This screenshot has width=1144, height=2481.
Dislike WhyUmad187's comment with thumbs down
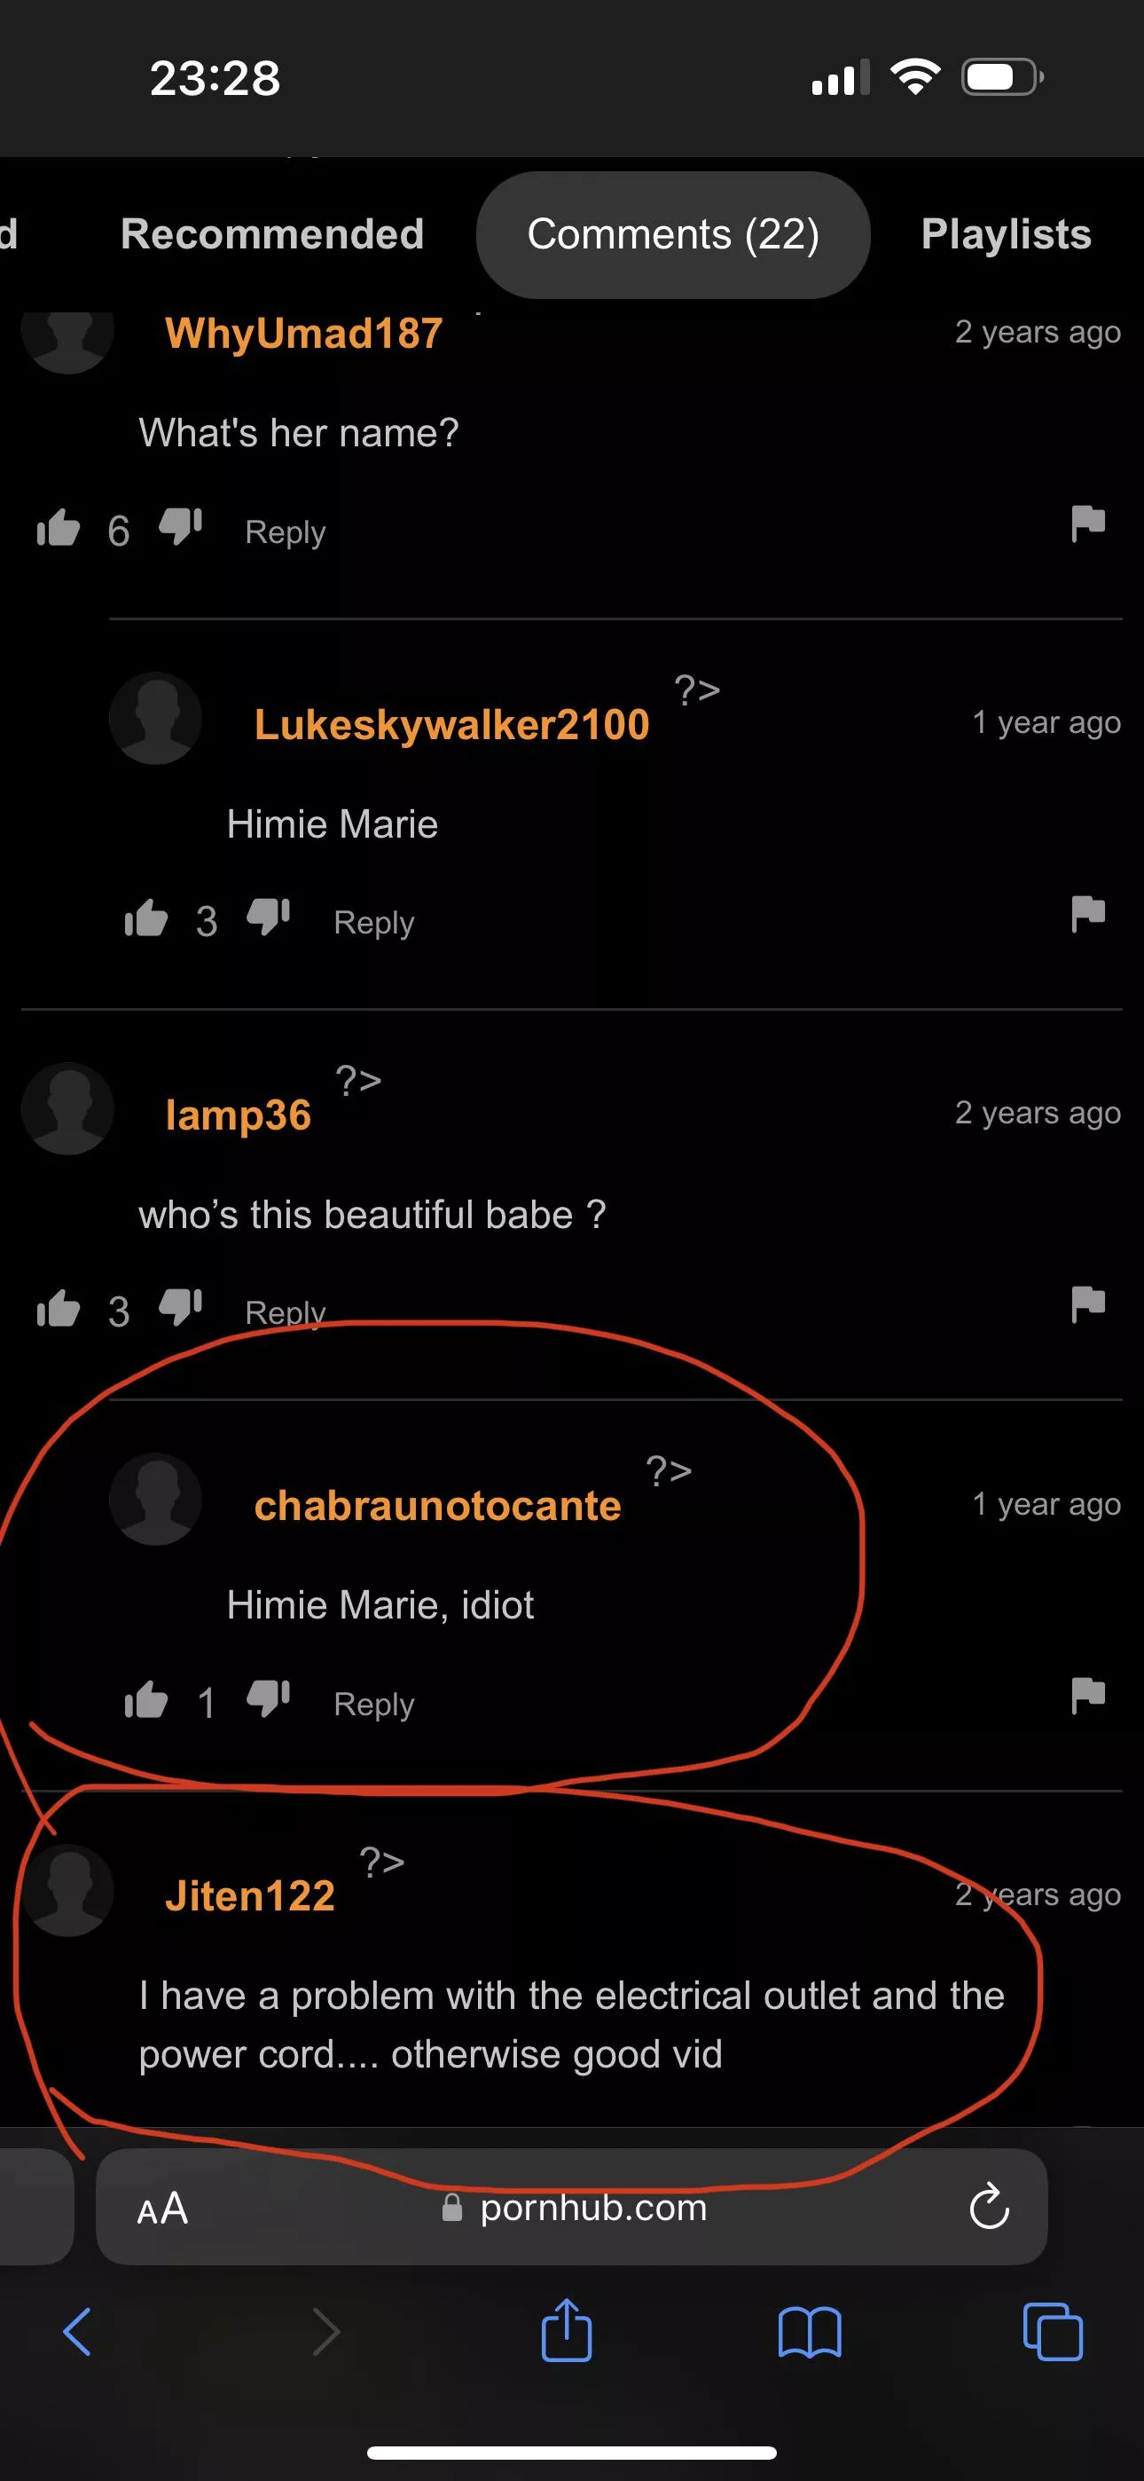pos(180,527)
